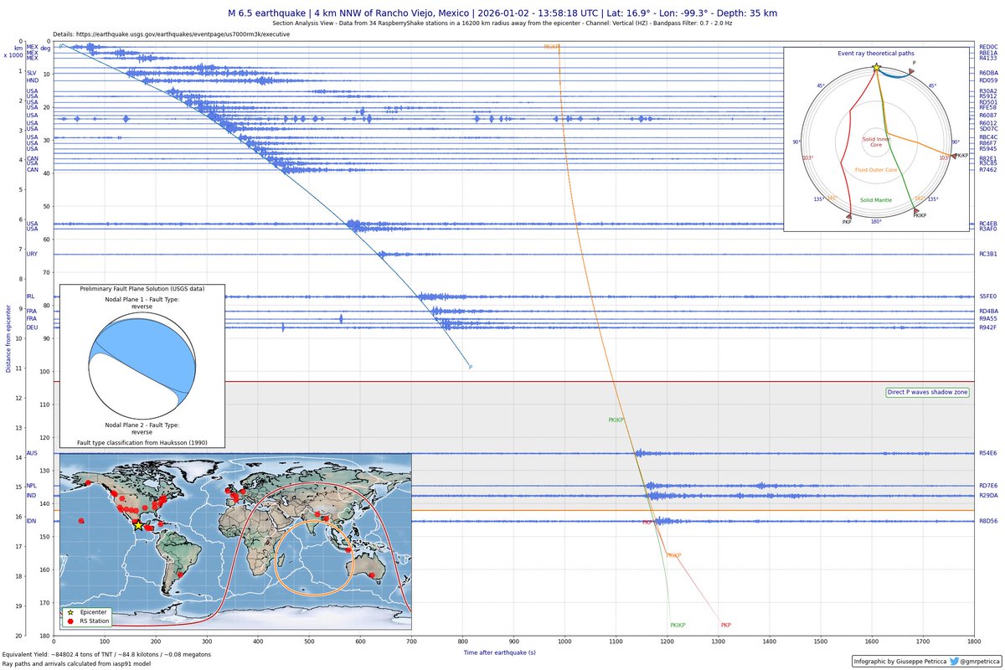The image size is (1005, 670).
Task: Click the NPL country code label
Action: [32, 486]
